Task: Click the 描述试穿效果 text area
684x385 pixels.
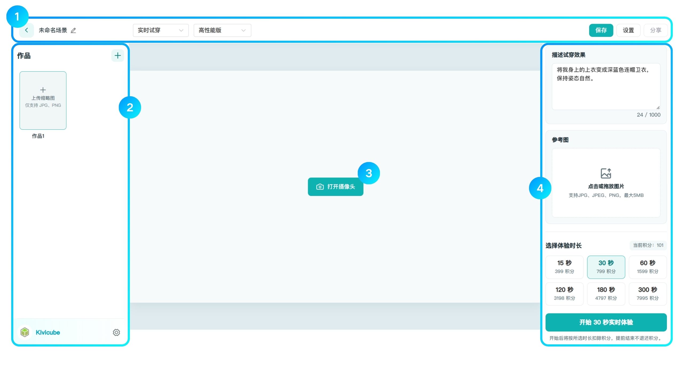Action: click(606, 86)
